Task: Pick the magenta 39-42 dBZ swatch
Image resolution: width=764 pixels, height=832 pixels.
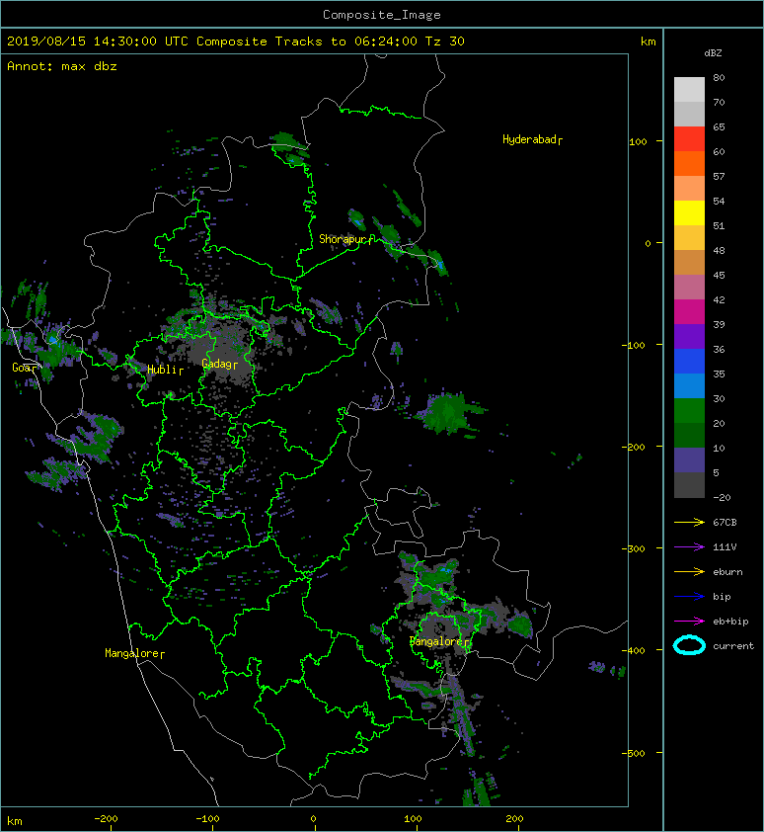Action: tap(689, 311)
